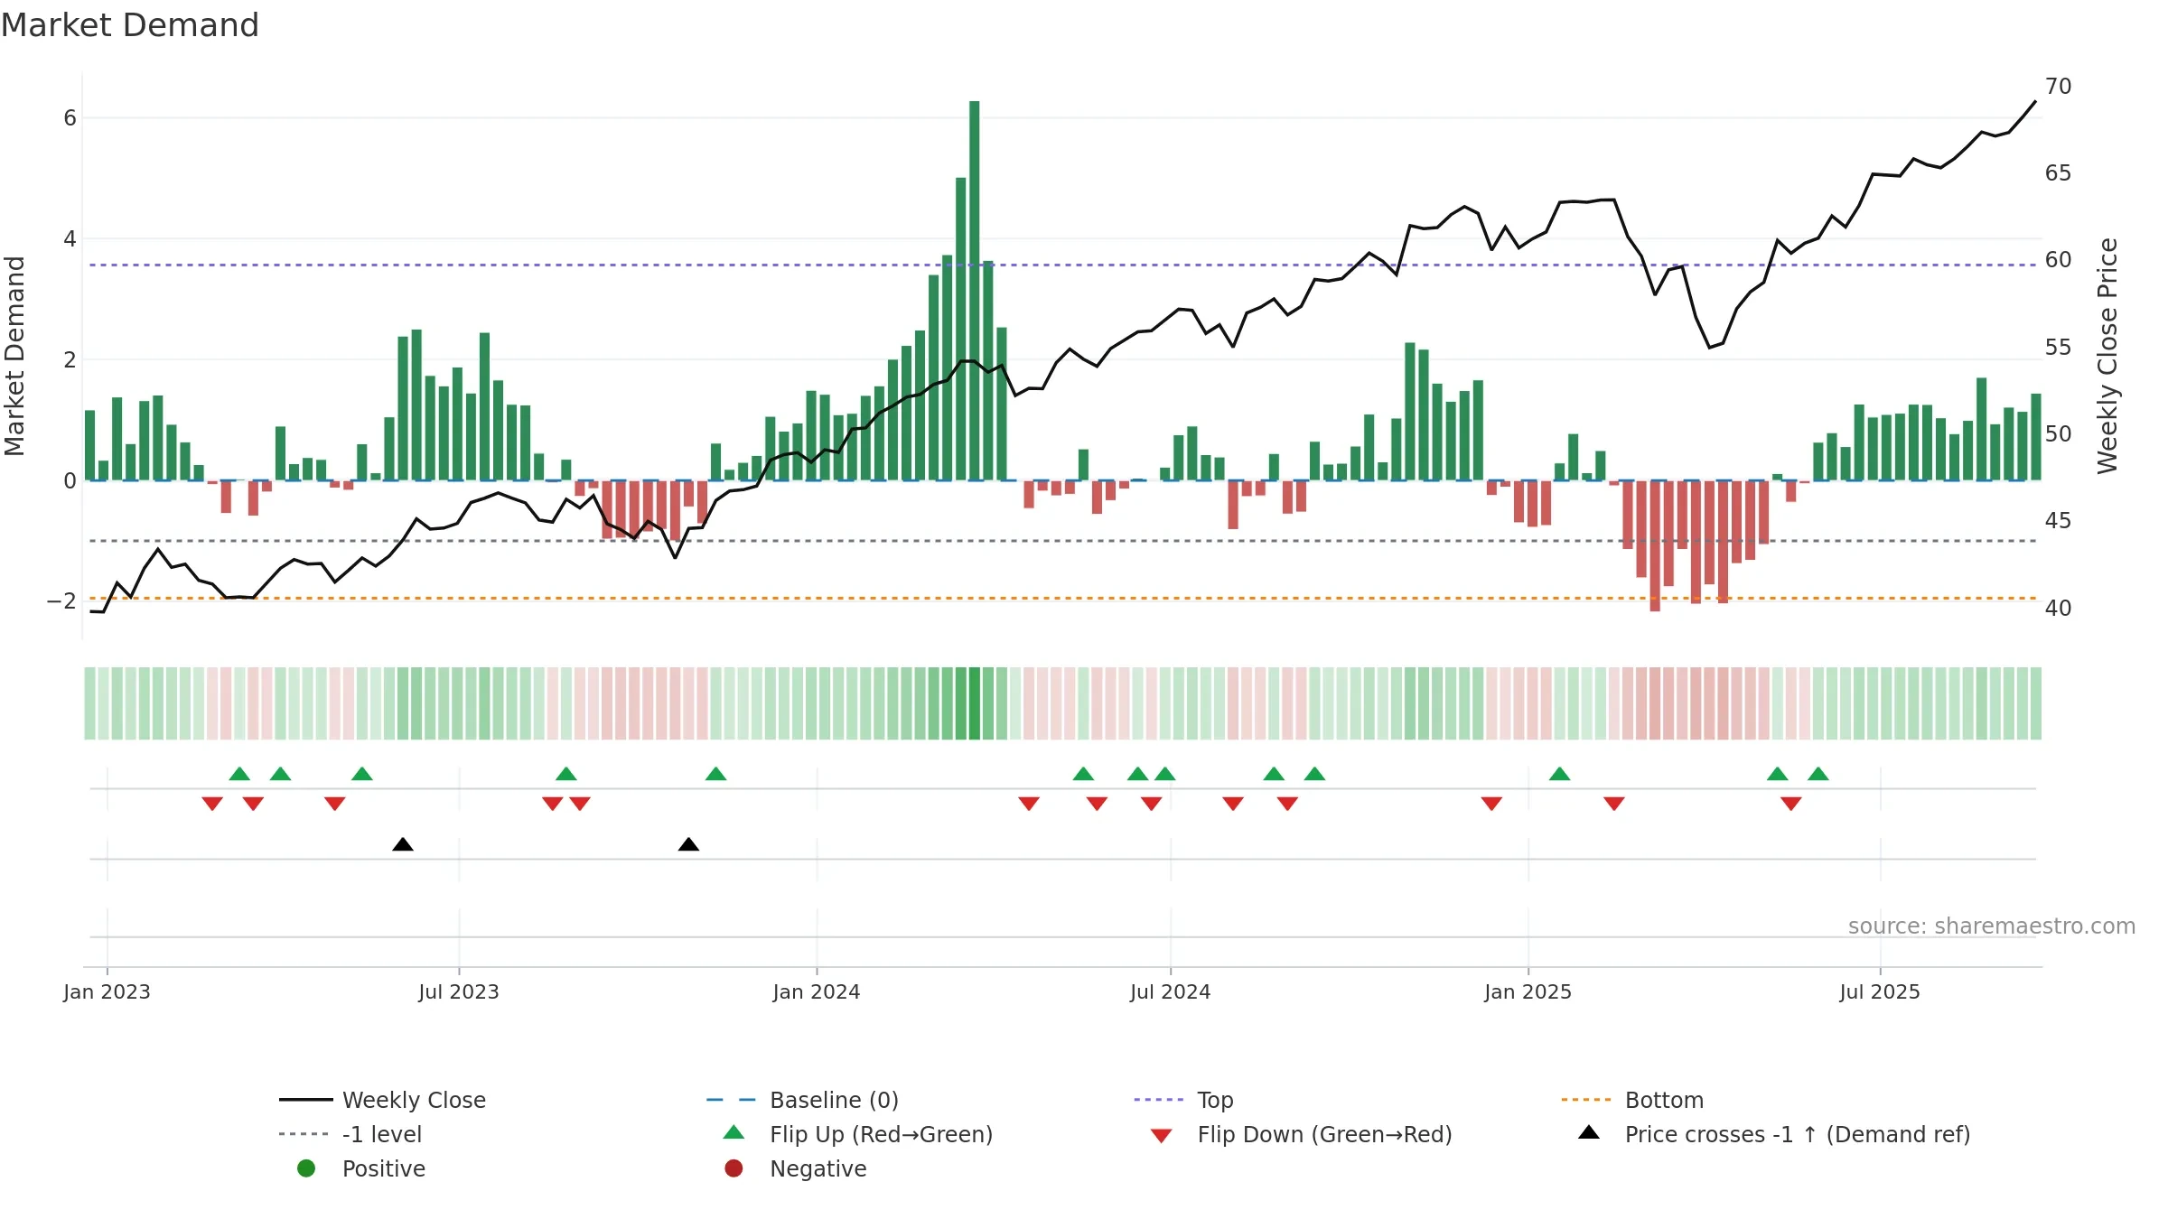Toggle the Negative legend entry
2168x1219 pixels.
point(795,1168)
